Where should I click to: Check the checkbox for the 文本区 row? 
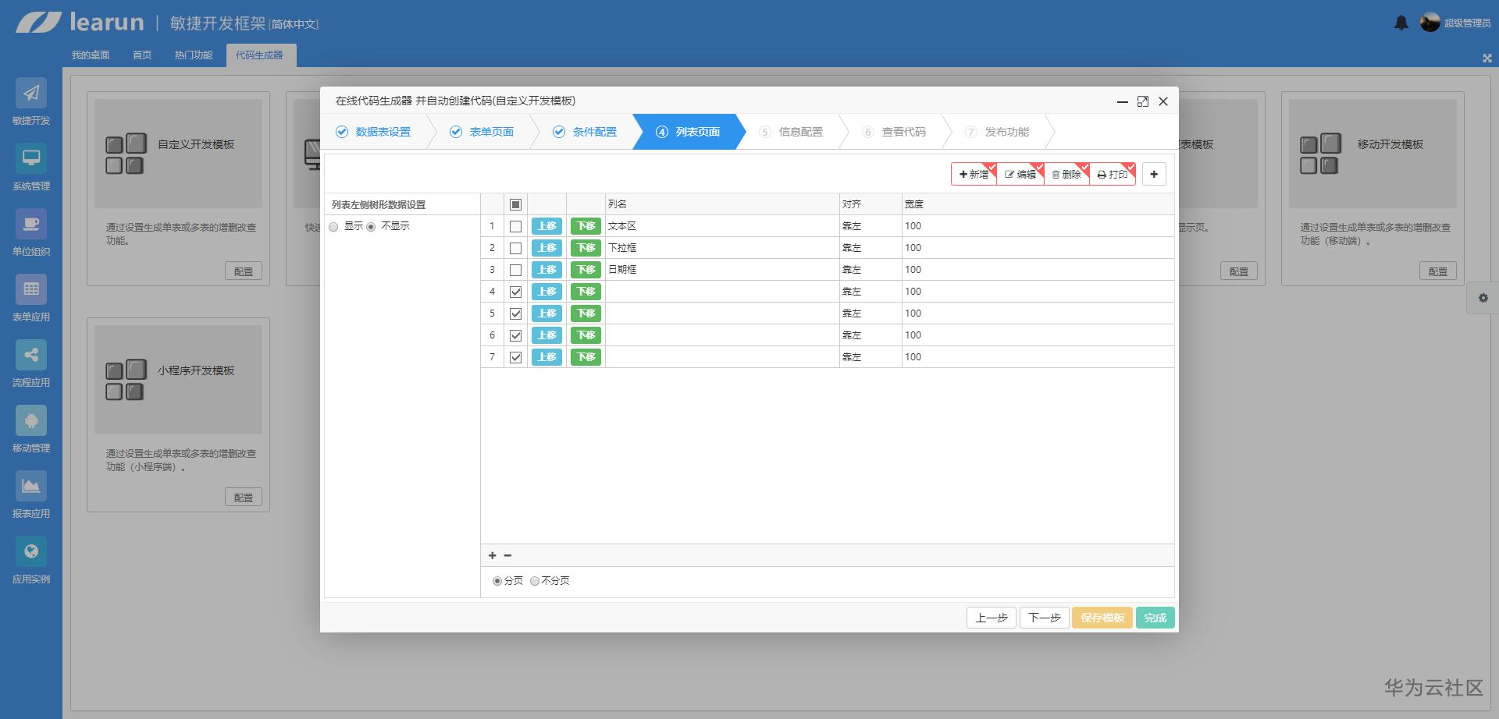[515, 226]
